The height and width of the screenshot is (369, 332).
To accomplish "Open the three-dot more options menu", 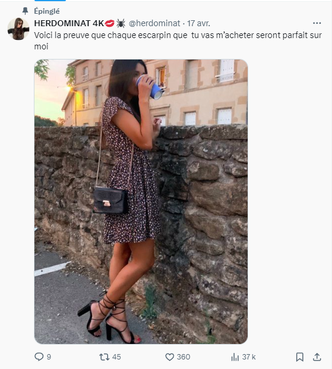I will point(317,23).
